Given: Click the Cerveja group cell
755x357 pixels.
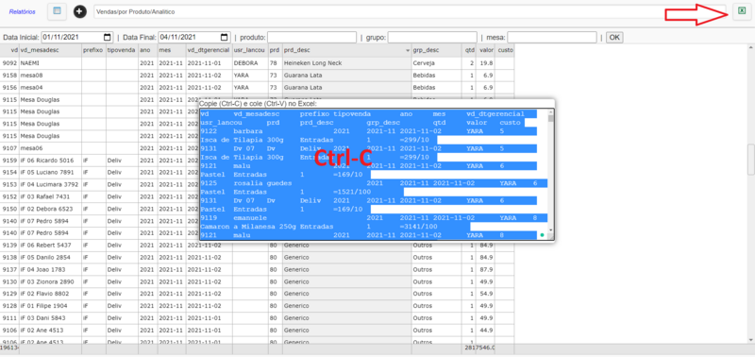Looking at the screenshot, I should [x=437, y=63].
